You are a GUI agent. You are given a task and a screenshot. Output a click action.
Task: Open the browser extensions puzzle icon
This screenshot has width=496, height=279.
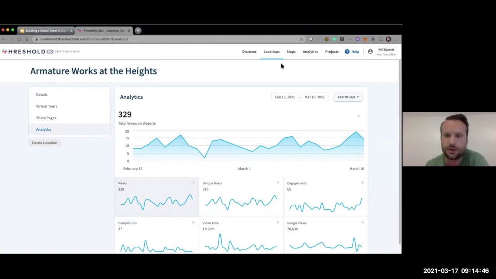[x=373, y=39]
